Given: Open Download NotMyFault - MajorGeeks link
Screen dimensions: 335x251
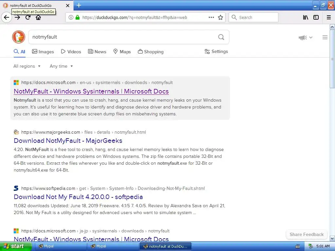Looking at the screenshot, I should click(x=68, y=141).
